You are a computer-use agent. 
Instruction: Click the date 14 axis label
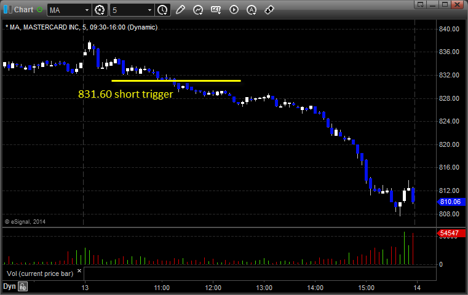coord(417,288)
